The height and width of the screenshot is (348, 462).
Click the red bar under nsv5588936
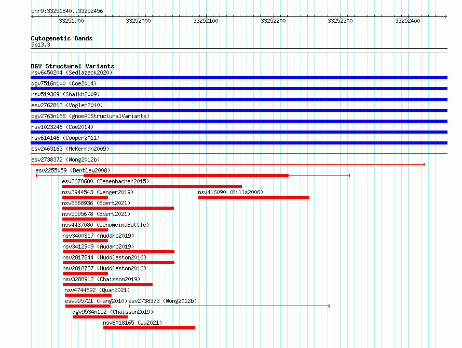coord(118,208)
